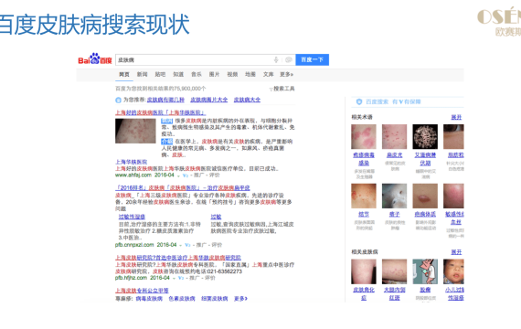Click the 疤痕体质 term link
The width and height of the screenshot is (521, 329).
coord(425,215)
